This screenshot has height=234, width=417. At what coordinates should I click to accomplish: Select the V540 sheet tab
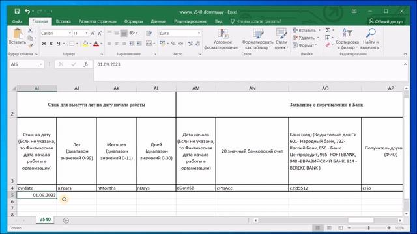45,220
